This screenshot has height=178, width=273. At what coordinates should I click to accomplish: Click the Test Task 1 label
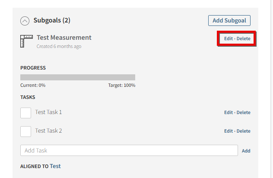(48, 112)
